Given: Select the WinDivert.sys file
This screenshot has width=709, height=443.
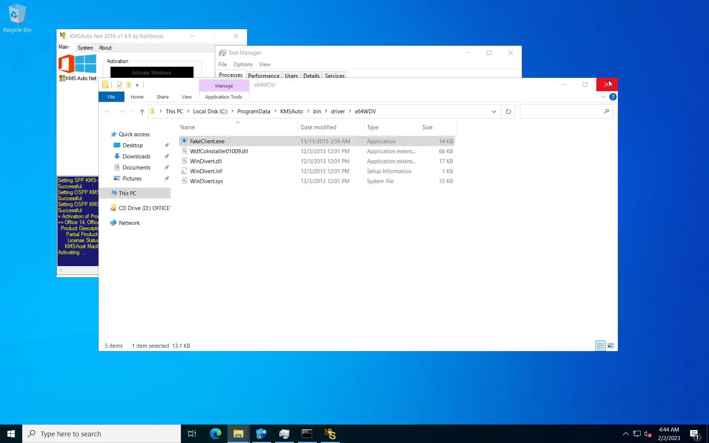Looking at the screenshot, I should pos(206,181).
